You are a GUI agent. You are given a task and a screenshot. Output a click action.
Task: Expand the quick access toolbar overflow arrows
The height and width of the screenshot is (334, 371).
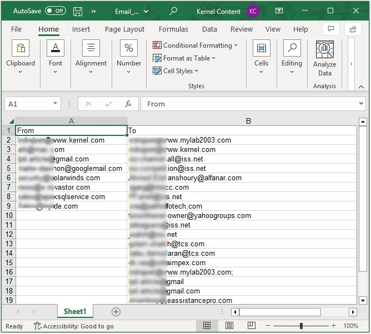click(94, 11)
